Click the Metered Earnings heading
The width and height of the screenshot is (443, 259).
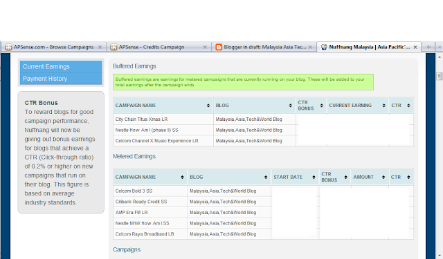coord(134,156)
